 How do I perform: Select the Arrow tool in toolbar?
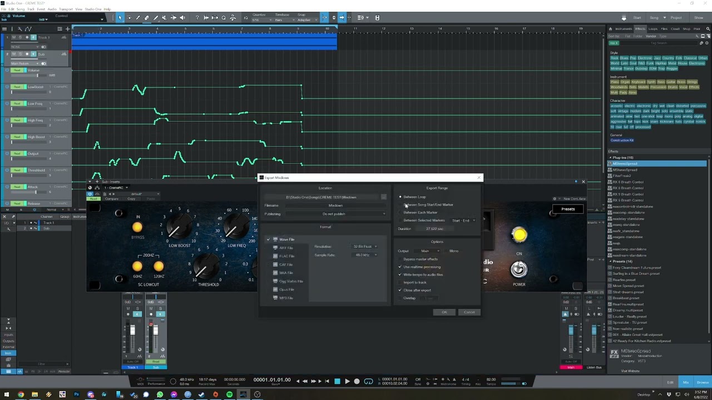(120, 18)
